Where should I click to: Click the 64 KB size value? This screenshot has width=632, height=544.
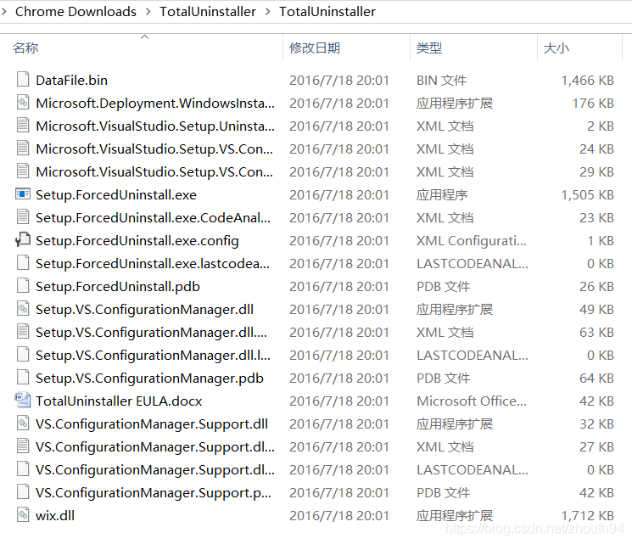(596, 379)
